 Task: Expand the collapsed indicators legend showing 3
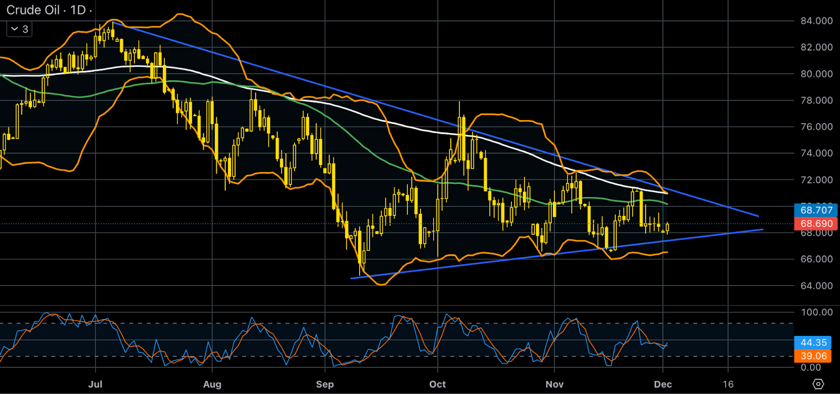pyautogui.click(x=19, y=29)
